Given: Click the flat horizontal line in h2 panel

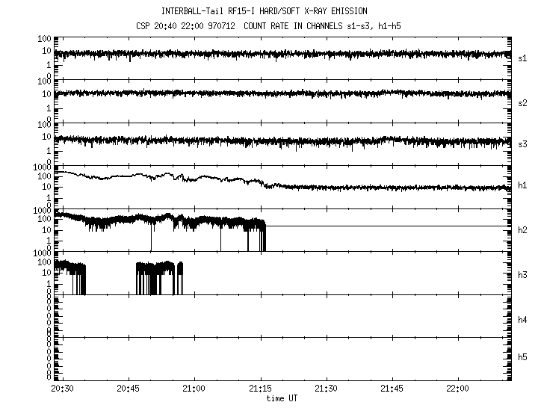Looking at the screenshot, I should pos(389,226).
